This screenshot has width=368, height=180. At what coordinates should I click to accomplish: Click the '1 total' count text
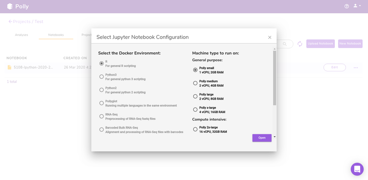point(12,82)
